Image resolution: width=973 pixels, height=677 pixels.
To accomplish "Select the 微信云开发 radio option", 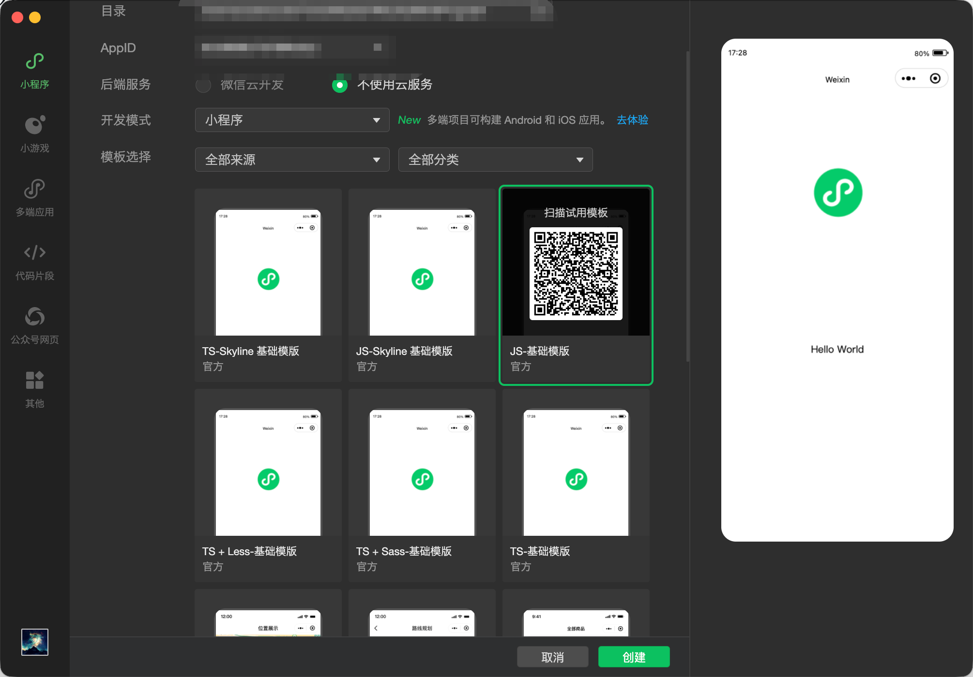I will click(203, 85).
